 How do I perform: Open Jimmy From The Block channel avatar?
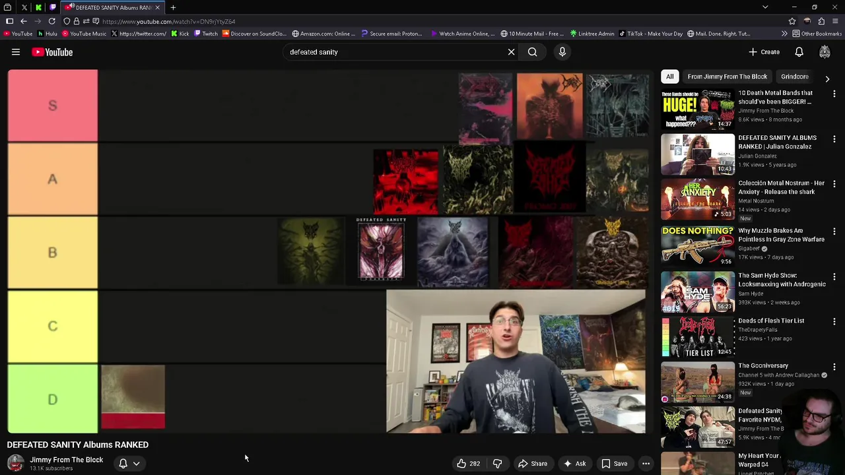pyautogui.click(x=15, y=463)
